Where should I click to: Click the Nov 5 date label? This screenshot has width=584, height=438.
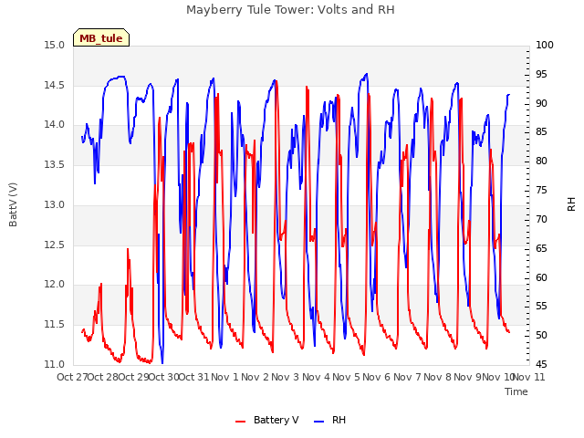pyautogui.click(x=347, y=377)
